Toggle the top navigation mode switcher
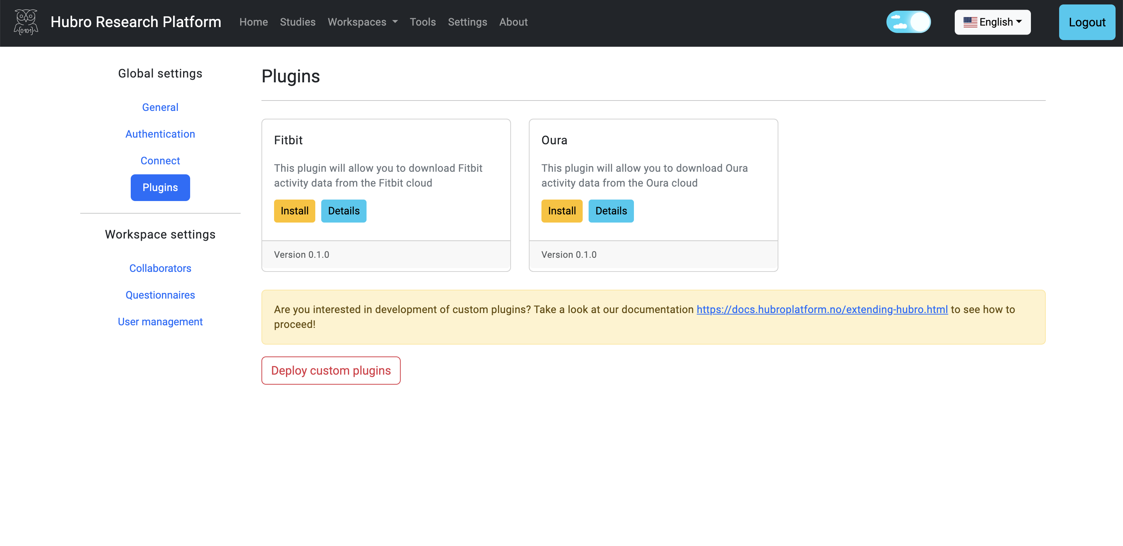The height and width of the screenshot is (546, 1123). click(x=908, y=22)
